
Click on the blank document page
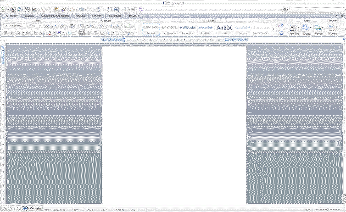pyautogui.click(x=174, y=125)
